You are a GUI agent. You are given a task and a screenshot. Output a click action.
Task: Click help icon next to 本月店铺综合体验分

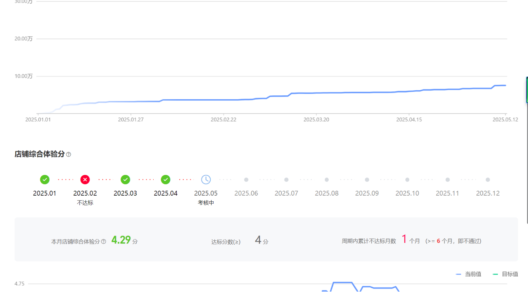tap(103, 241)
